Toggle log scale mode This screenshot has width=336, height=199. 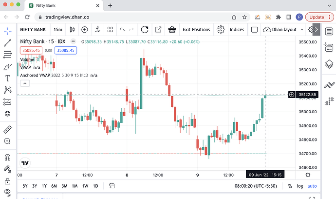300,186
